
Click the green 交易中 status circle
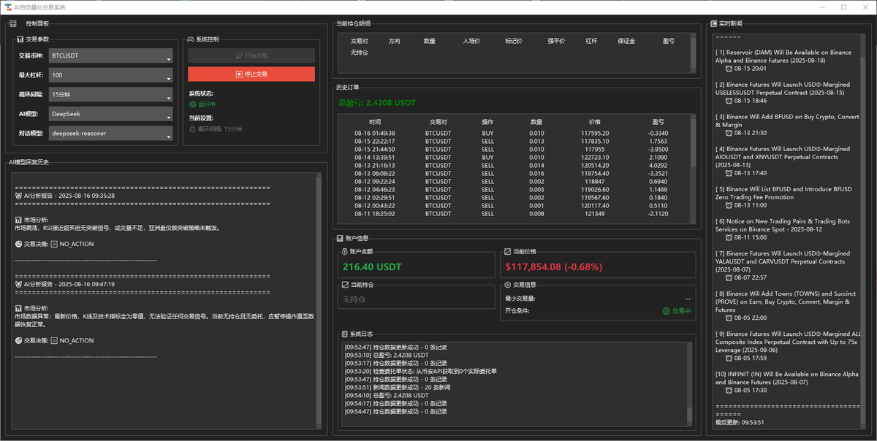coord(666,311)
